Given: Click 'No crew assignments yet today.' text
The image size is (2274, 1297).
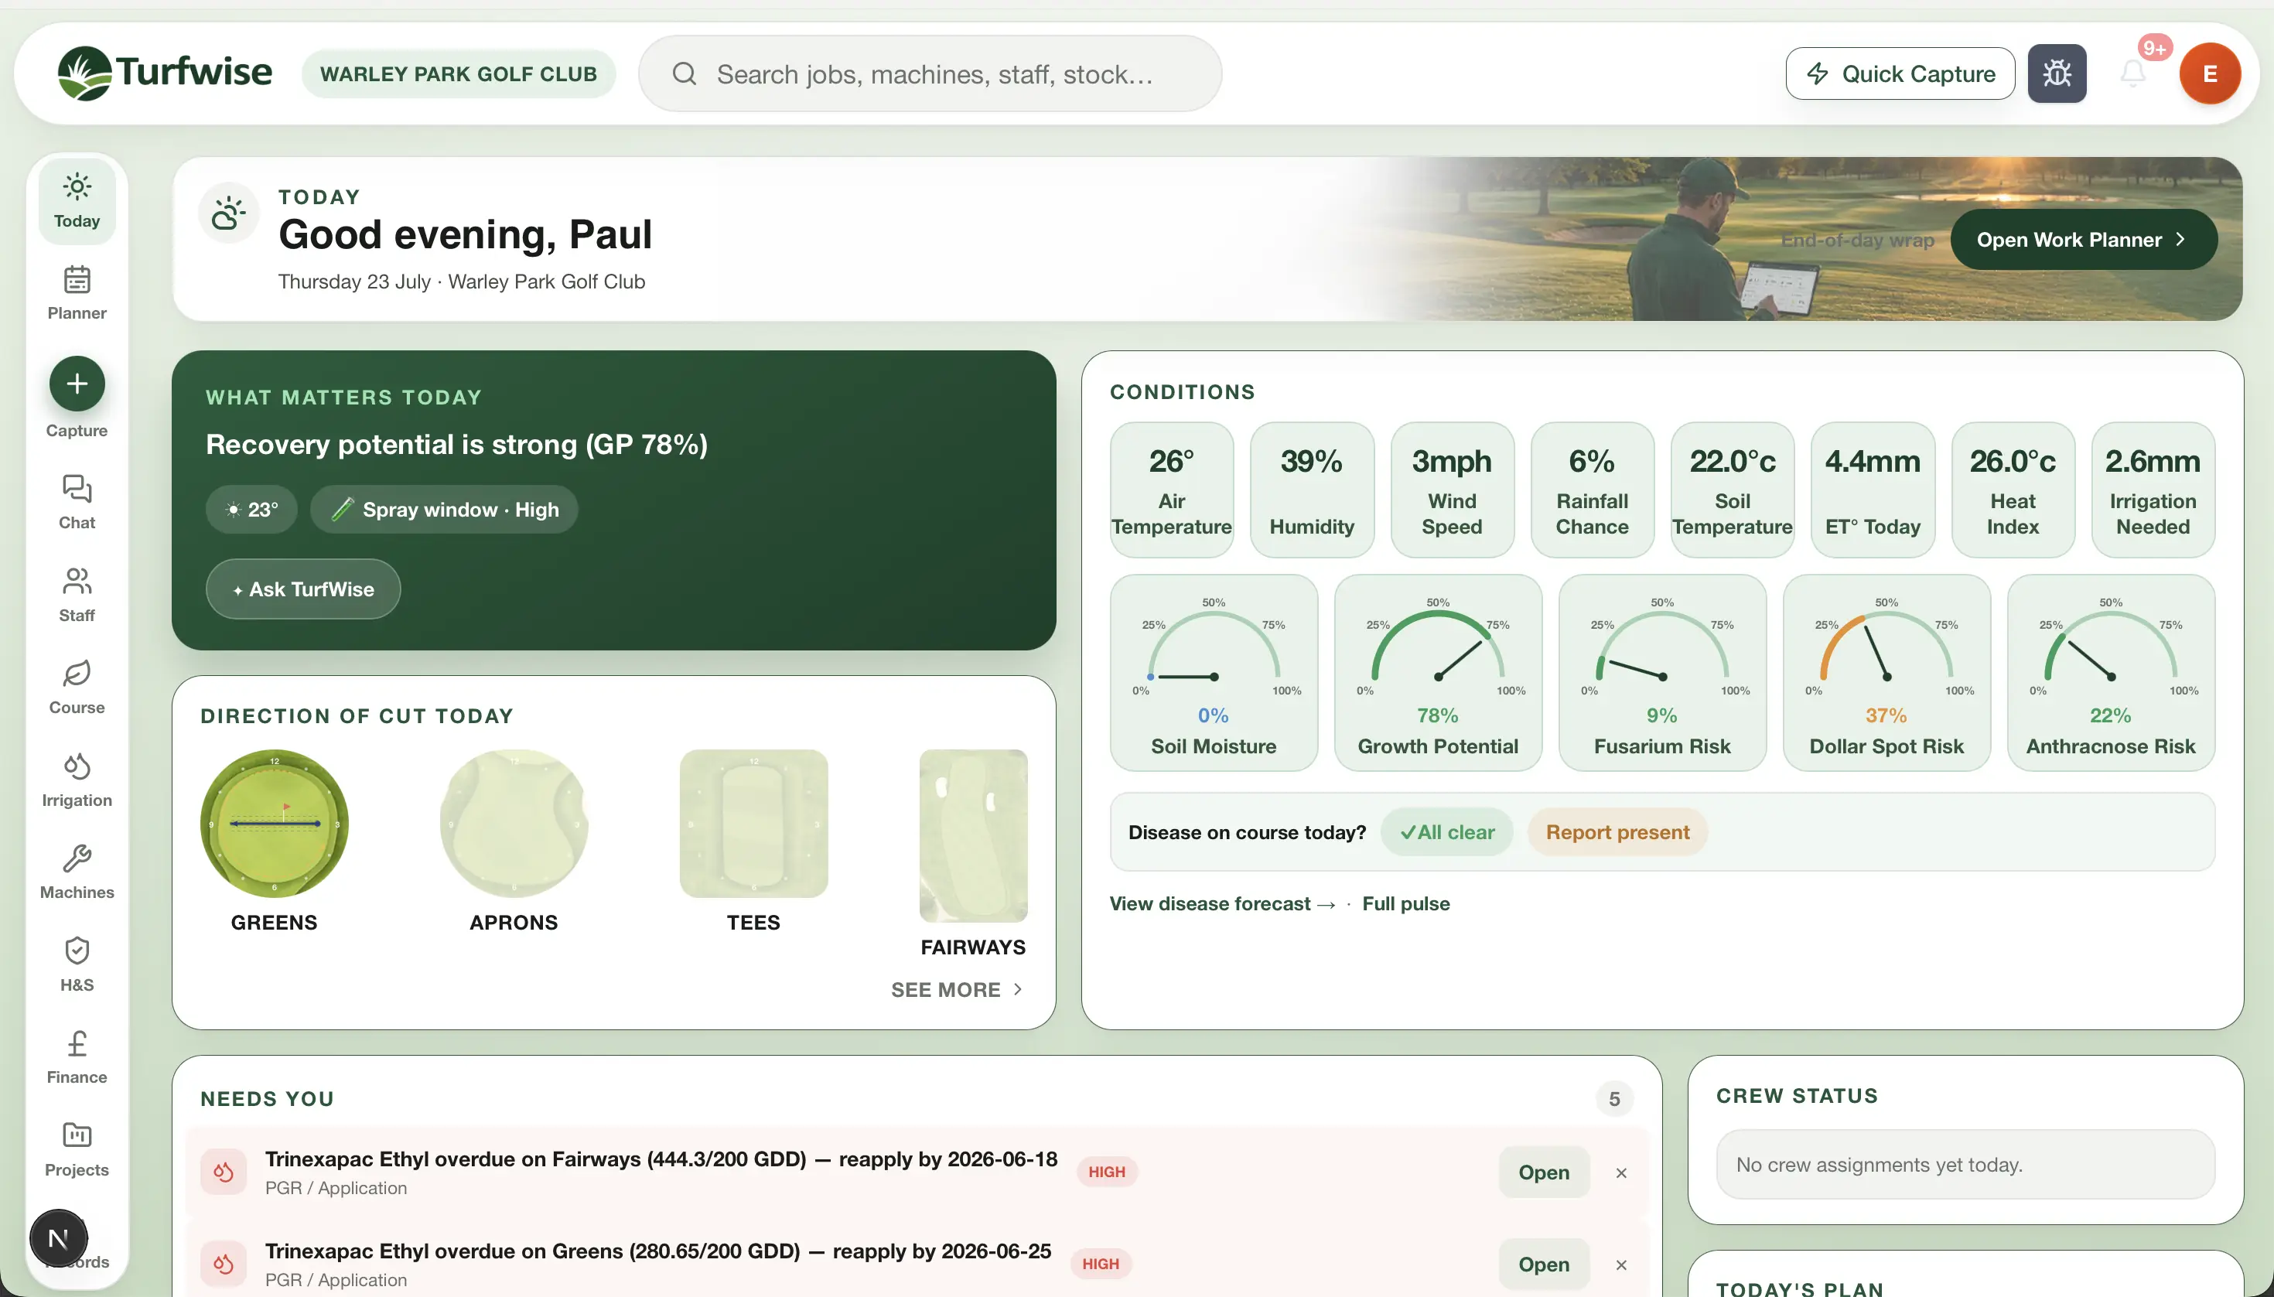Looking at the screenshot, I should coord(1879,1166).
